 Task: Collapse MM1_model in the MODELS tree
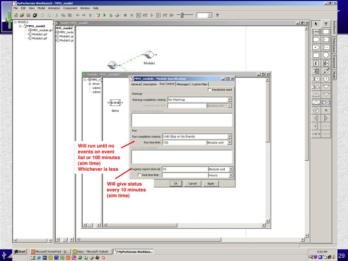pyautogui.click(x=20, y=26)
